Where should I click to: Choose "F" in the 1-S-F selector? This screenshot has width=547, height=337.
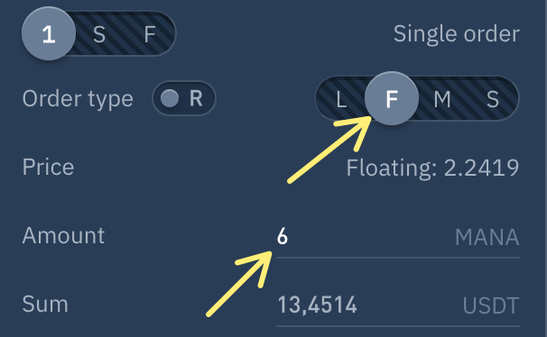150,34
